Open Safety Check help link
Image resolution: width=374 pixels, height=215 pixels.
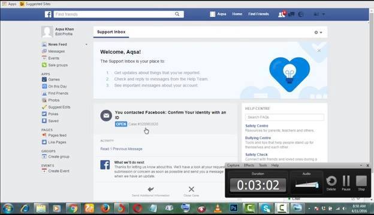(257, 155)
